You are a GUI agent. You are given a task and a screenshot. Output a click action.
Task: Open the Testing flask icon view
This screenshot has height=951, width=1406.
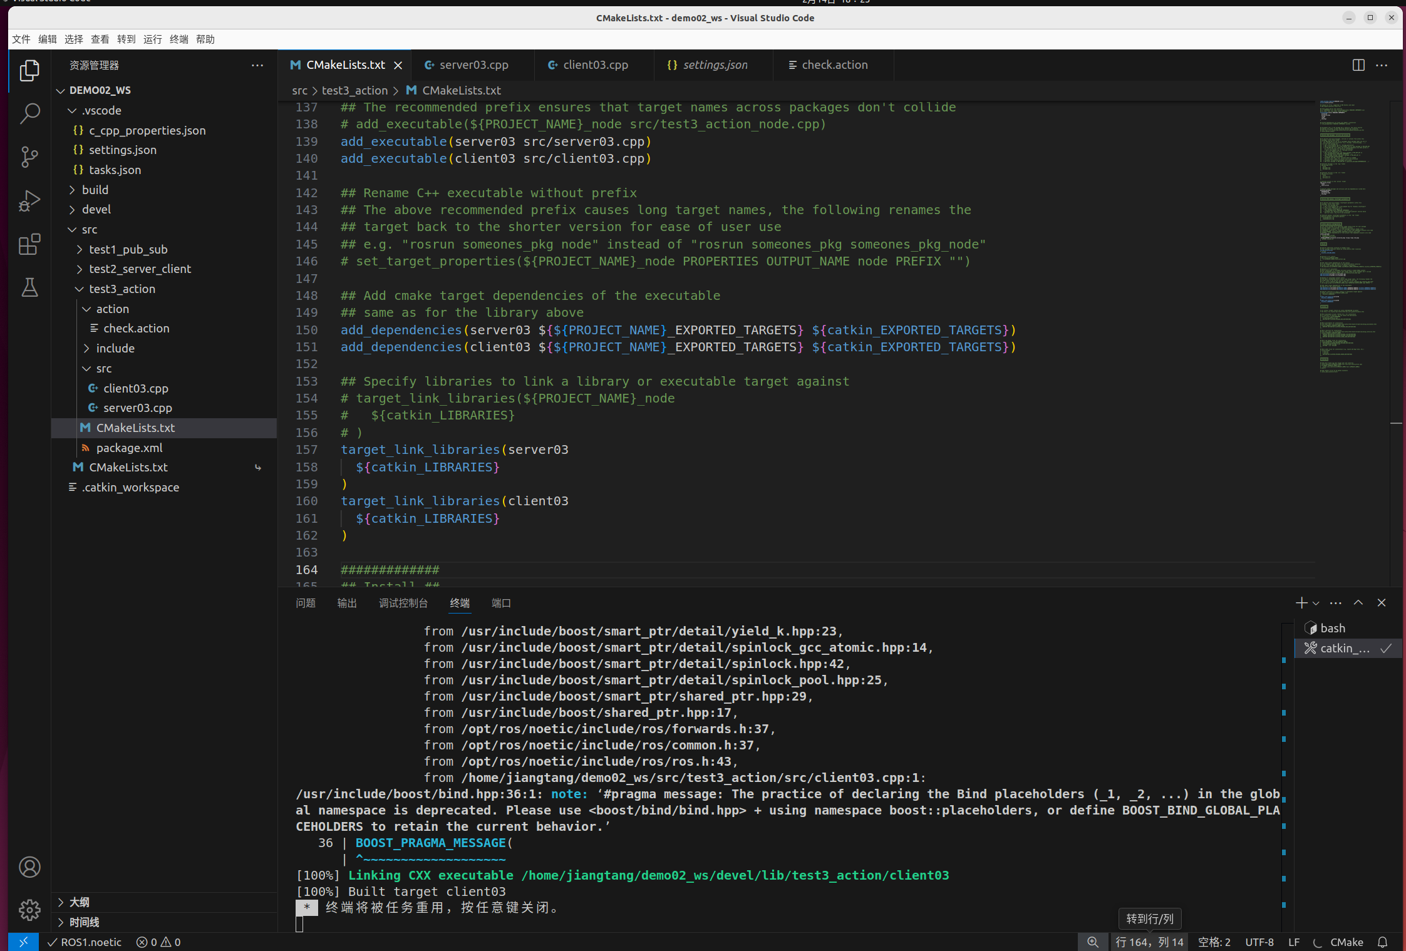(29, 287)
